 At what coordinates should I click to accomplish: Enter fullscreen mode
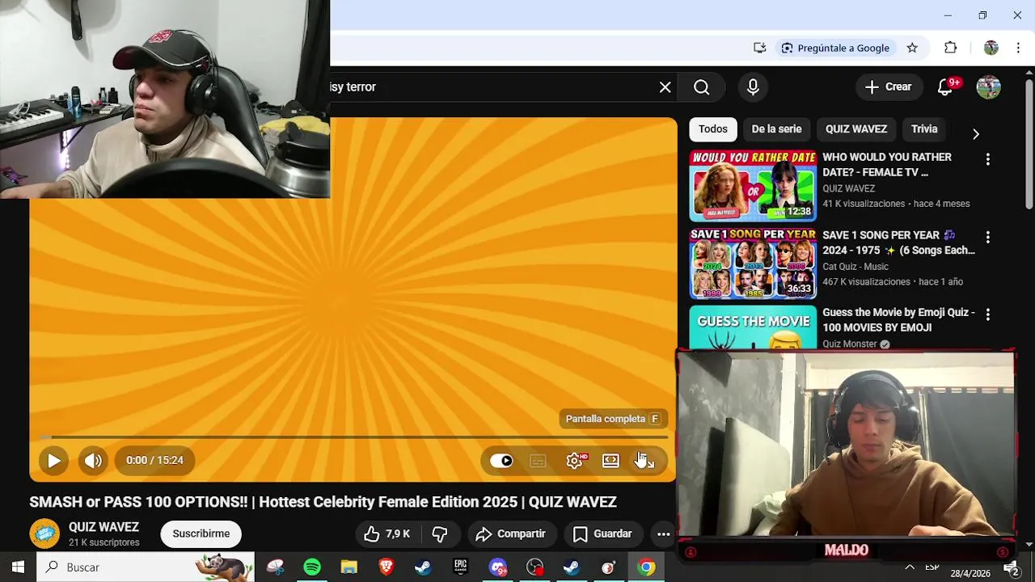(x=646, y=461)
